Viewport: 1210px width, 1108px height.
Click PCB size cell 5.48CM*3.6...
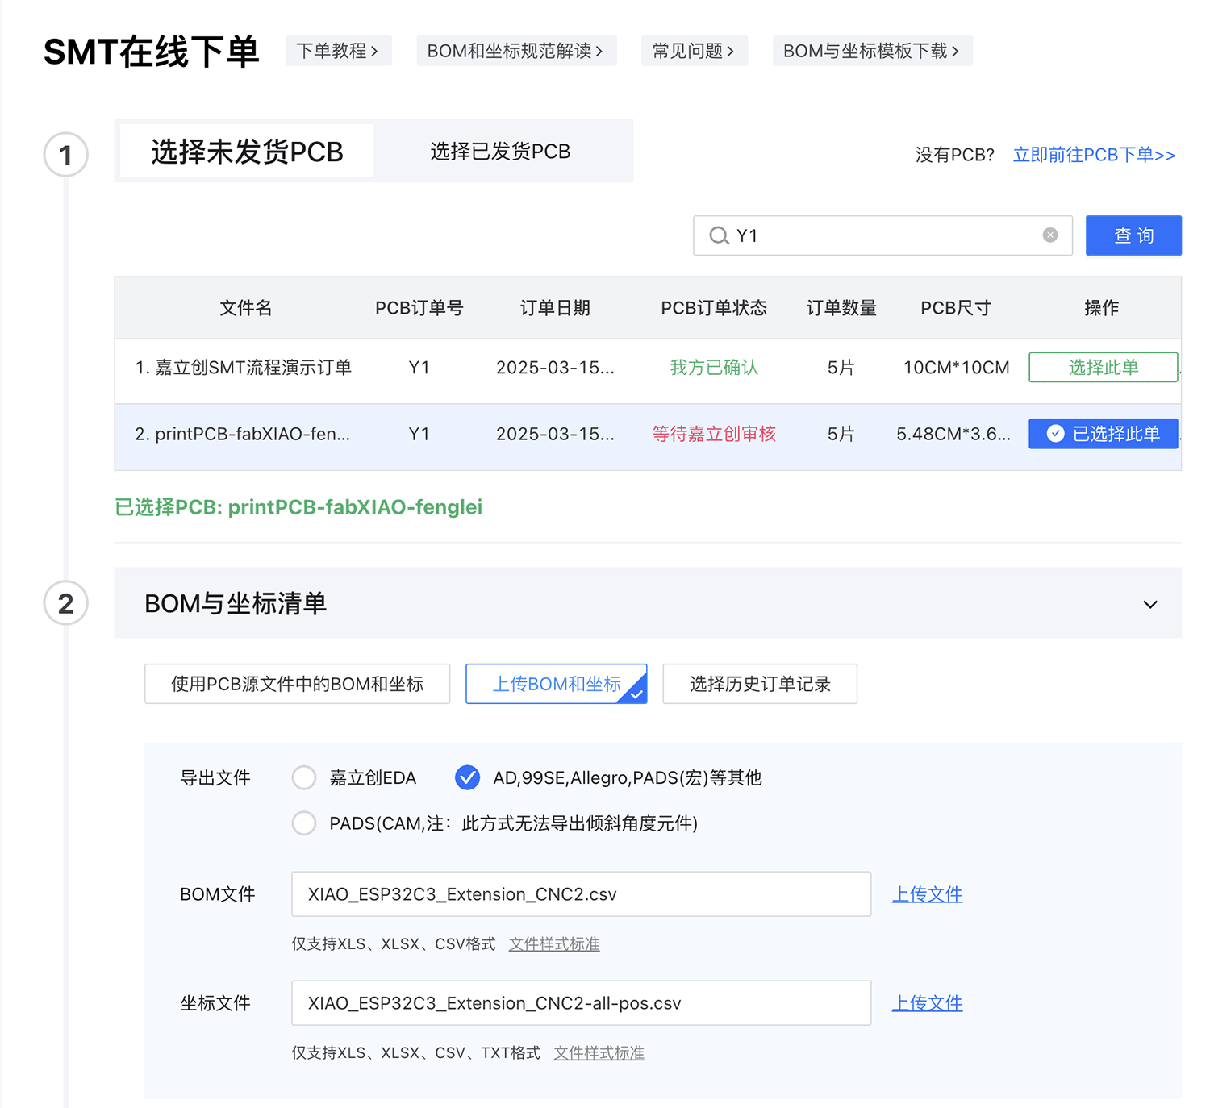[x=953, y=434]
